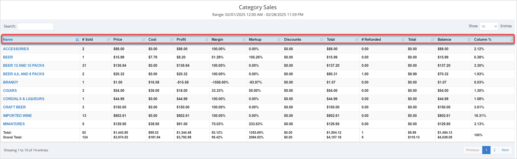
Task: Click sort arrows beside Markup header
Action: pyautogui.click(x=279, y=39)
